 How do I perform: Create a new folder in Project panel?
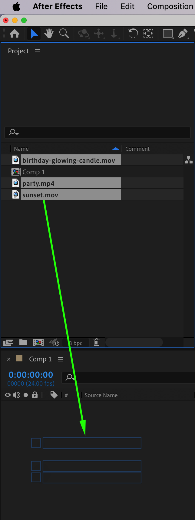click(23, 342)
